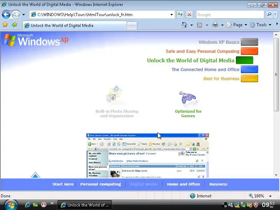Click the yellow Best for Business button
This screenshot has width=280, height=210.
(x=249, y=78)
